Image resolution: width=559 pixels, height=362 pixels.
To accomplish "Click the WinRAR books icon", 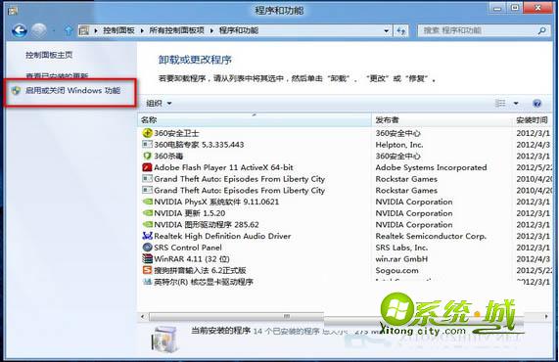I will (147, 258).
